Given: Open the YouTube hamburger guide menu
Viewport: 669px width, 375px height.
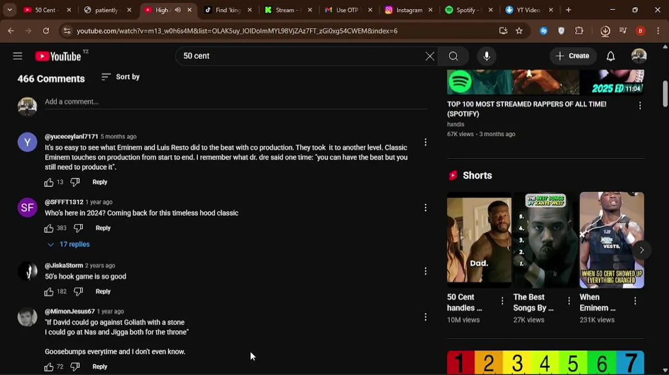Looking at the screenshot, I should [x=18, y=56].
